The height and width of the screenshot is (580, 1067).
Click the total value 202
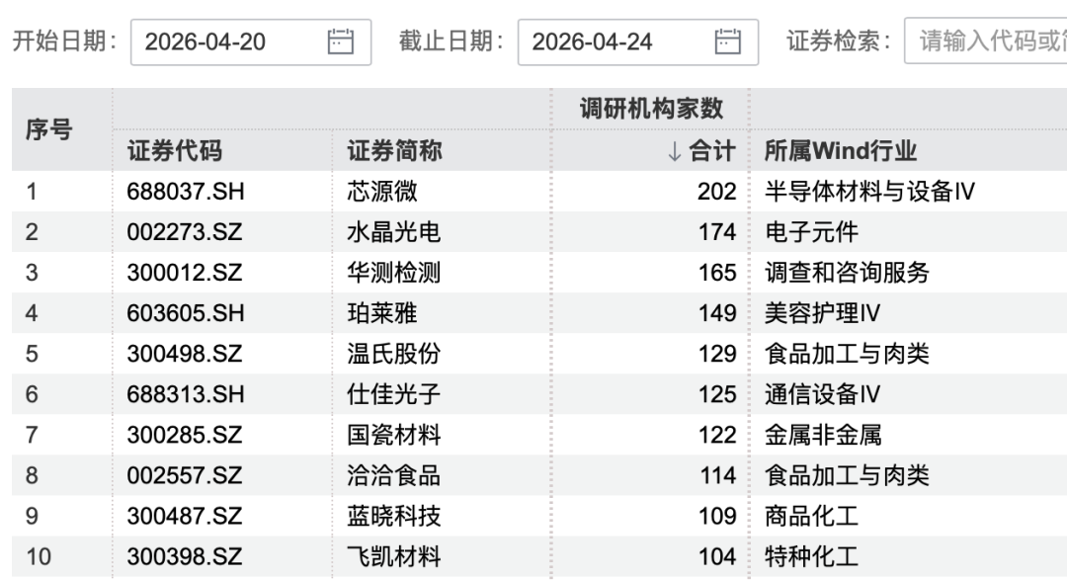tap(717, 192)
